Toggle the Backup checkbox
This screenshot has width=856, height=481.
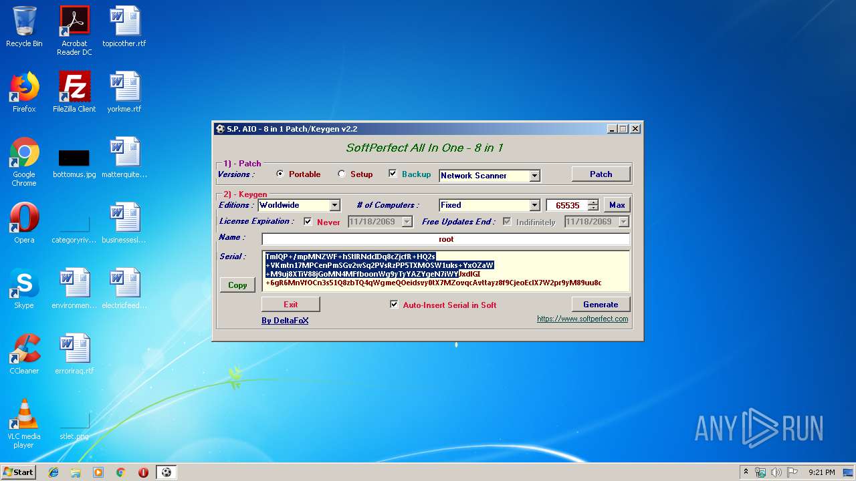[393, 174]
